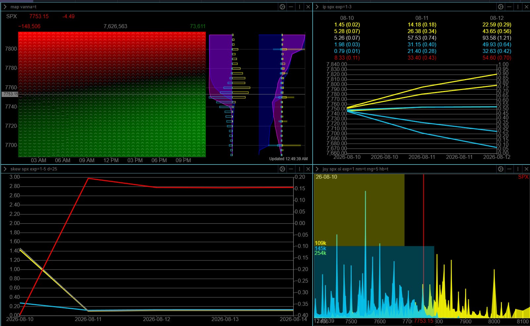Open settings gear of joy spx panel
The height and width of the screenshot is (326, 530).
501,169
